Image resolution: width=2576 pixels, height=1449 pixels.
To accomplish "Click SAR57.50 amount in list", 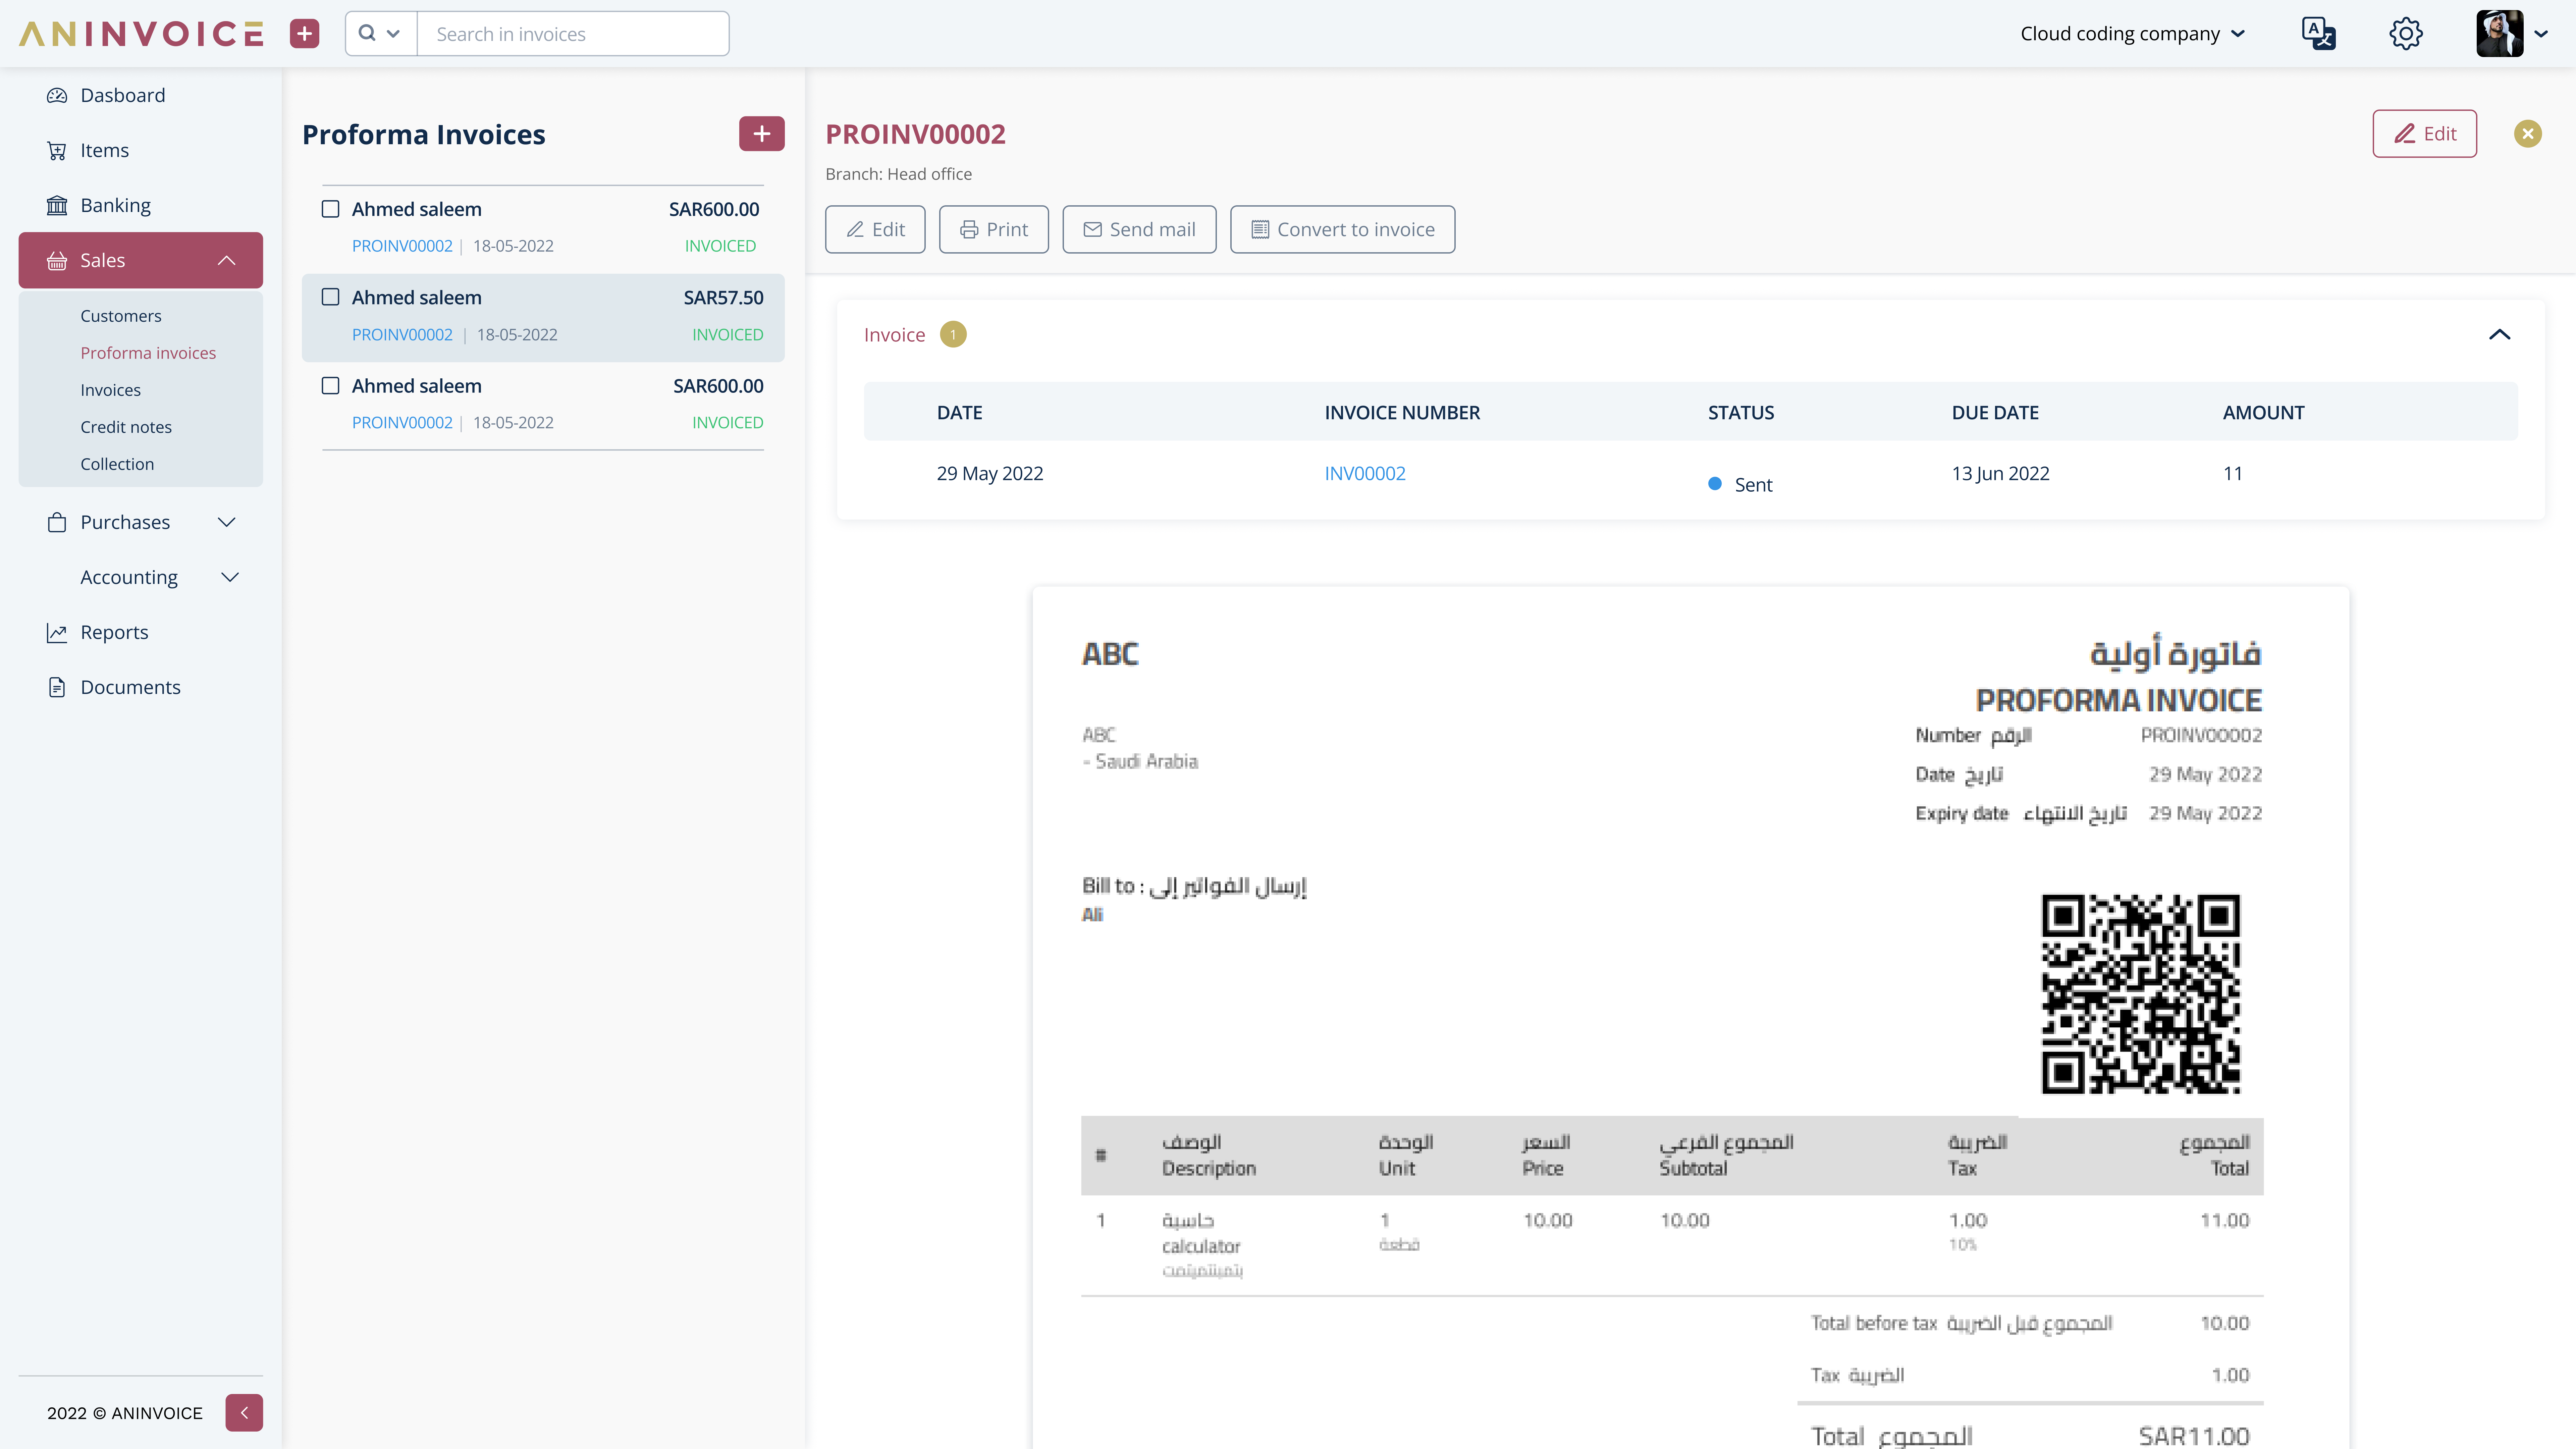I will tap(723, 298).
